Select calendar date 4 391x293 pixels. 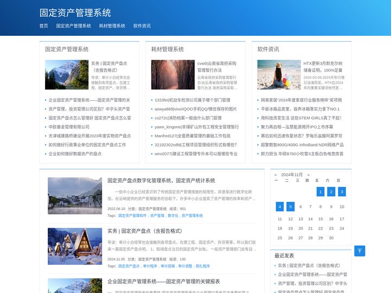[280, 207]
